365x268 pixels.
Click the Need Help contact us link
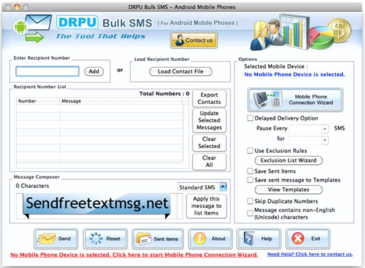click(310, 254)
